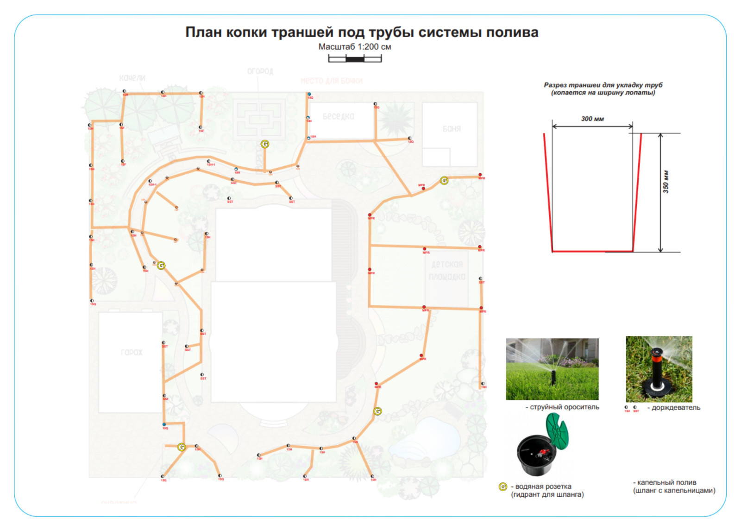
Task: Click the 1:200 scale bar
Action: pos(354,59)
